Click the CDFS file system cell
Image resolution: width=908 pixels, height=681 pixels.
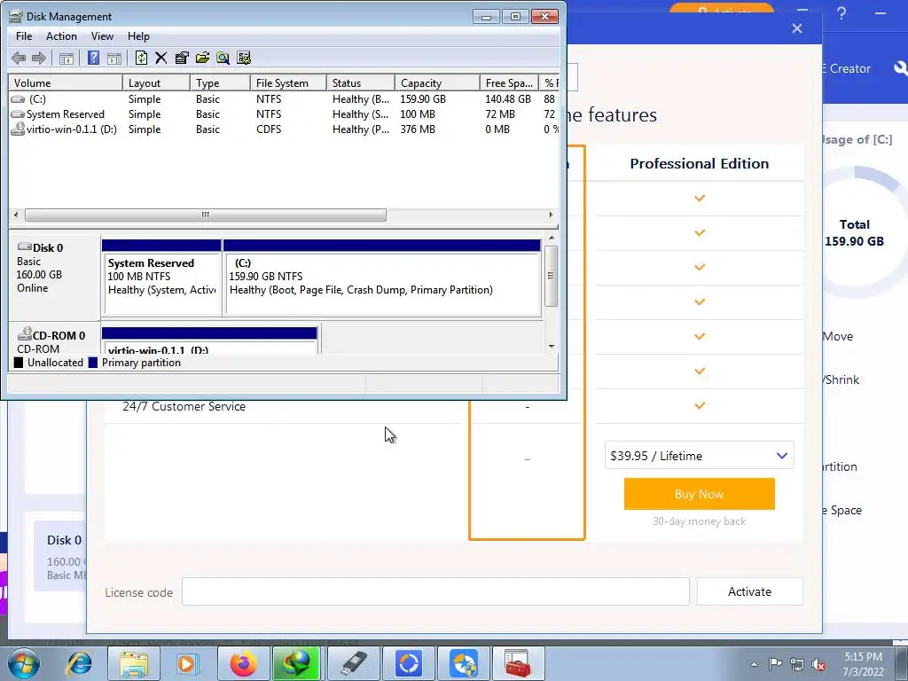coord(269,129)
